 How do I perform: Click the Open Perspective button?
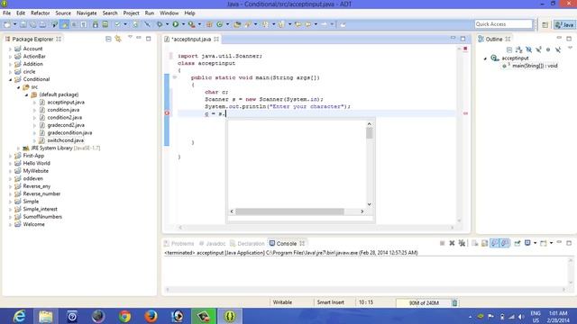tap(545, 24)
